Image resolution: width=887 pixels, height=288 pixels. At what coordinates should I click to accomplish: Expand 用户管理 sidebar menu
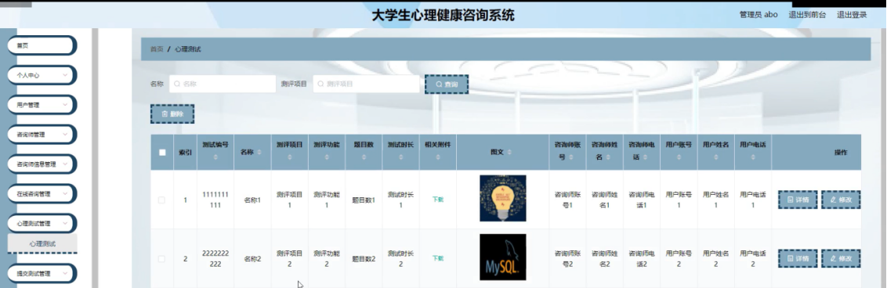click(x=42, y=104)
